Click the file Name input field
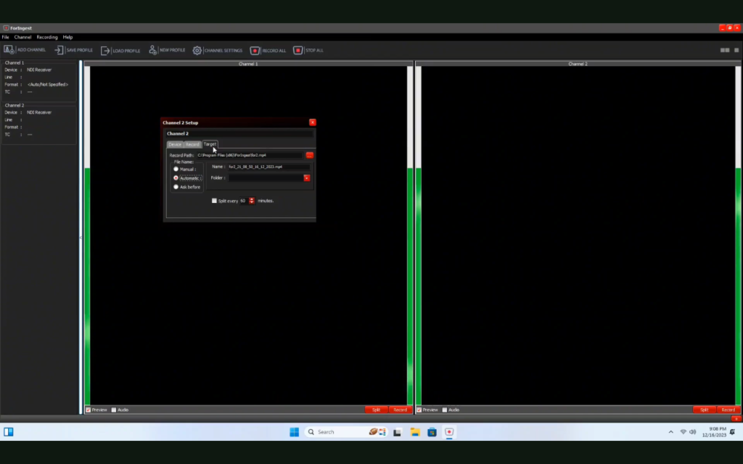The image size is (743, 464). tap(268, 167)
